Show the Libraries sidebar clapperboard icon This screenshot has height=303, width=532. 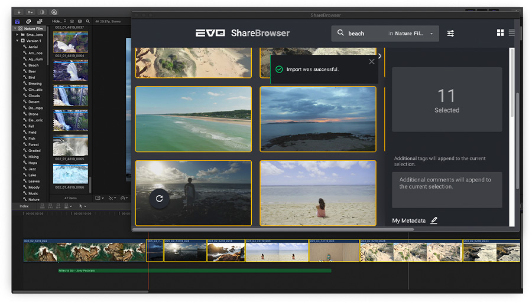[17, 21]
